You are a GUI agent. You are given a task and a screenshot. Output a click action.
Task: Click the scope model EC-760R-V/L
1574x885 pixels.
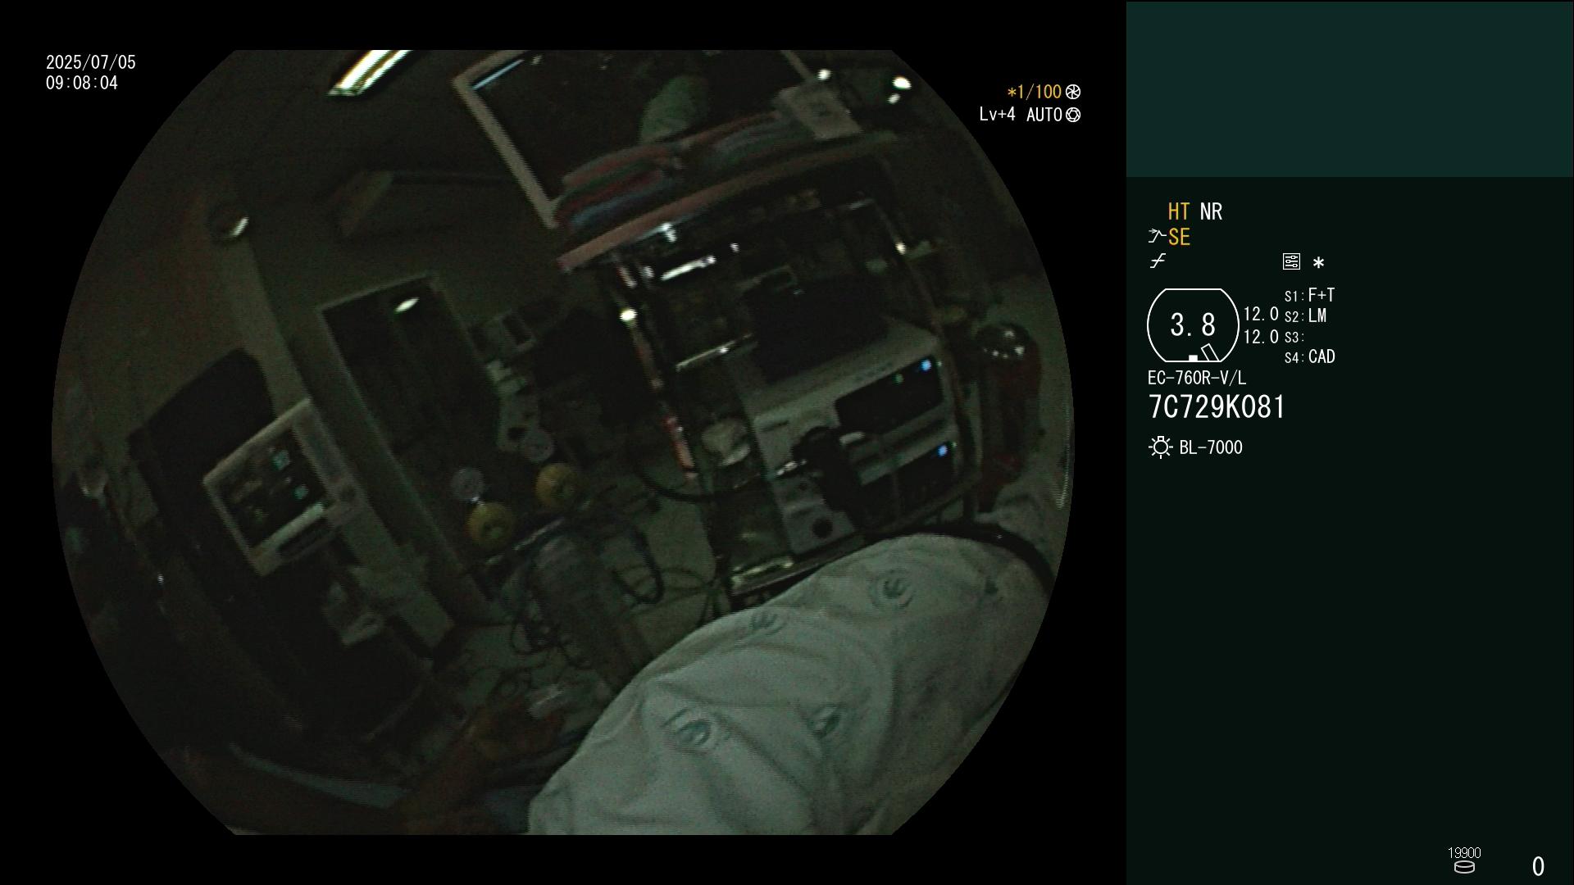(1197, 378)
